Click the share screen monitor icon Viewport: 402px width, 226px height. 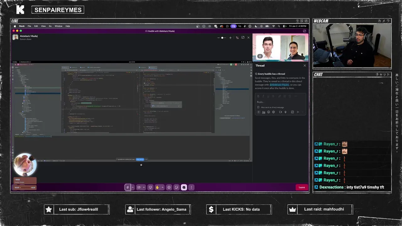[x=150, y=187]
